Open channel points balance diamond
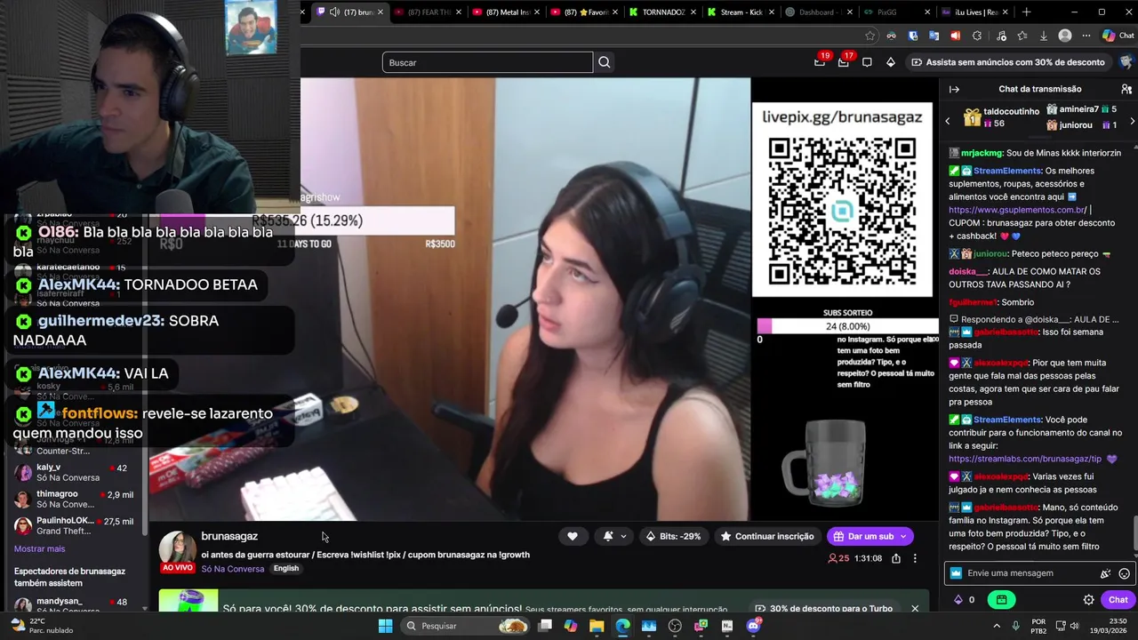Viewport: 1138px width, 640px height. [x=965, y=599]
